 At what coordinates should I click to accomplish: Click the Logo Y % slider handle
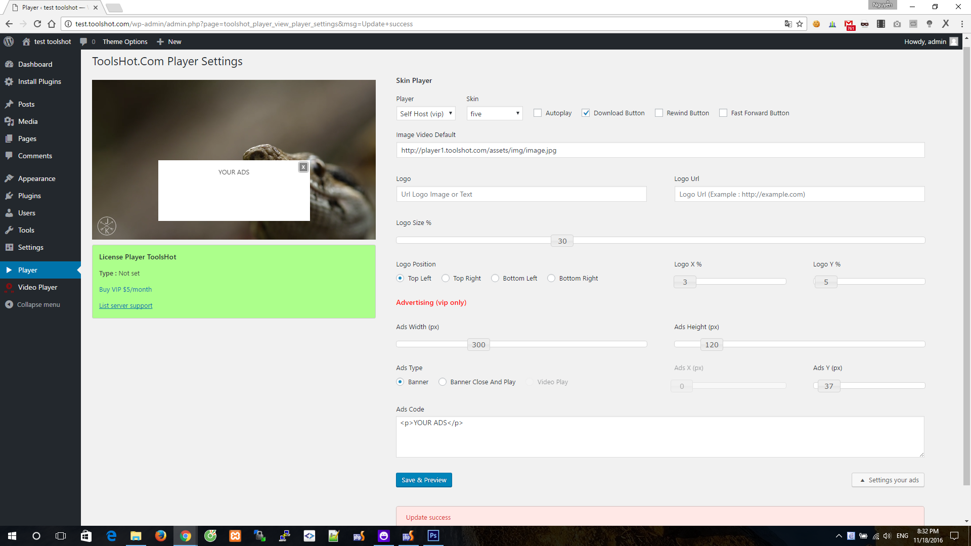[826, 282]
